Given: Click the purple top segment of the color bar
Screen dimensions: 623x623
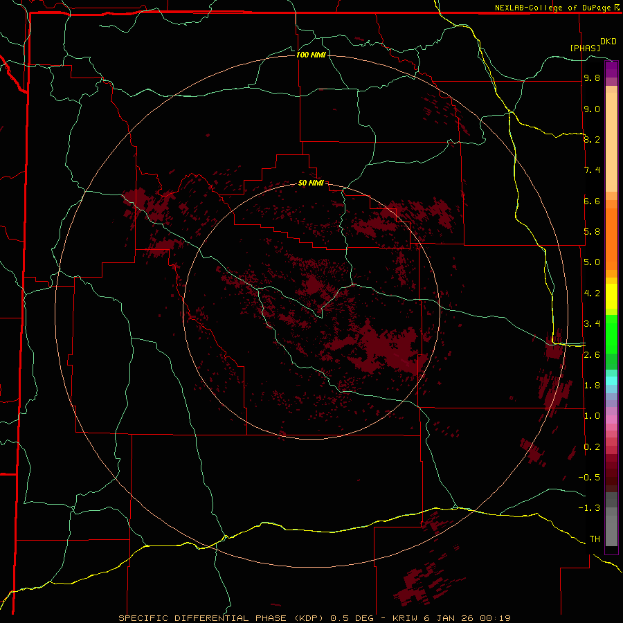Looking at the screenshot, I should [611, 69].
